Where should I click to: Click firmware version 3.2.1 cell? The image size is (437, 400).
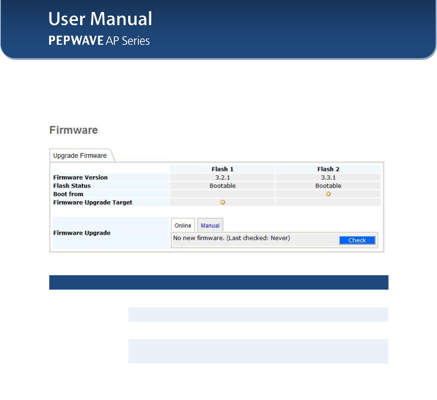(x=222, y=177)
